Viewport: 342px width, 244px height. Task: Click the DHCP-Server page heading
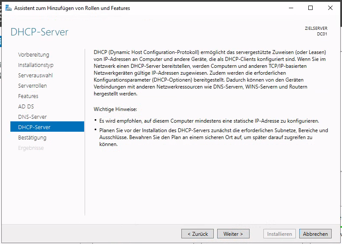click(x=39, y=32)
